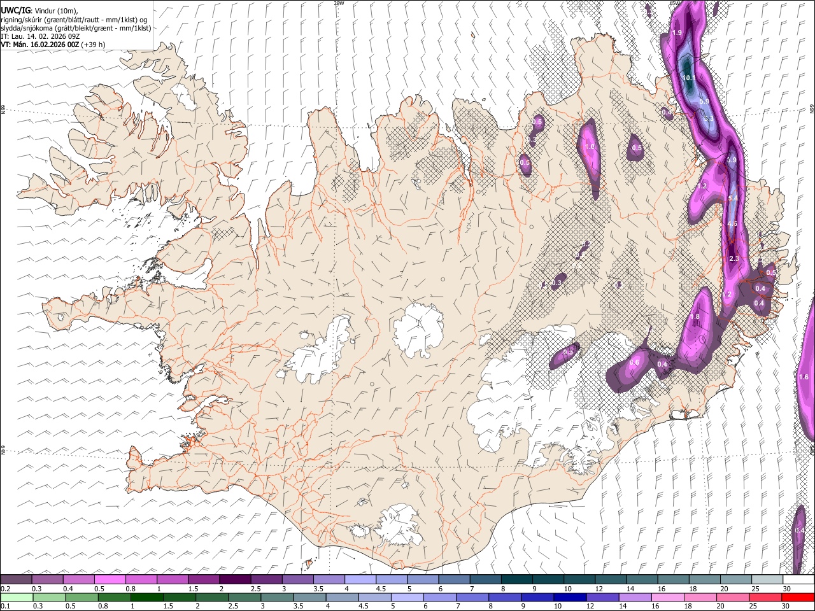Click the bright pink 0.5 swatch in upper legend
Viewport: 815px width, 611px height.
point(110,580)
